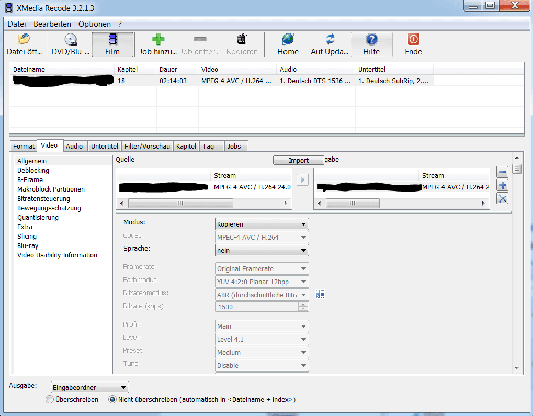Screen dimensions: 533x416
Task: Click the output stream horizontal scrollbar thumb
Action: pos(353,203)
